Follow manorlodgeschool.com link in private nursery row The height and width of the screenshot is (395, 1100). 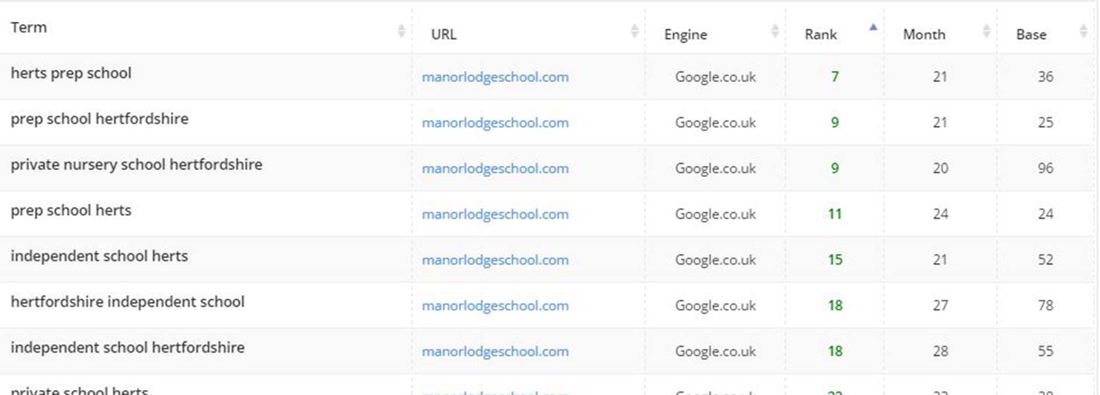click(495, 169)
